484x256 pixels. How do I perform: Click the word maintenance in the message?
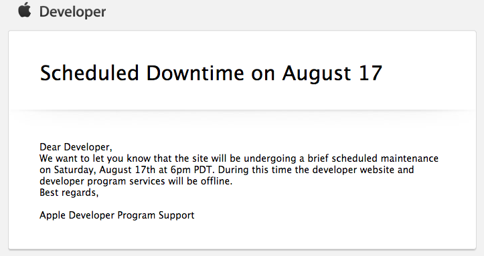pyautogui.click(x=410, y=158)
